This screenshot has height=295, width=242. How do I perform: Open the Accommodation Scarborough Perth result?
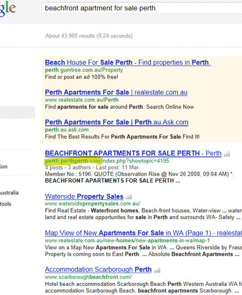(x=98, y=269)
